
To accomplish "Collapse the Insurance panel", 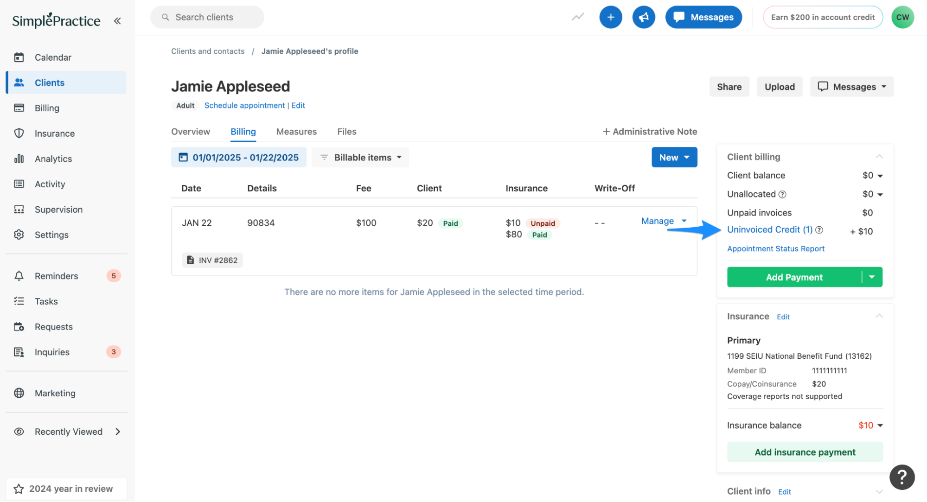I will (x=879, y=316).
